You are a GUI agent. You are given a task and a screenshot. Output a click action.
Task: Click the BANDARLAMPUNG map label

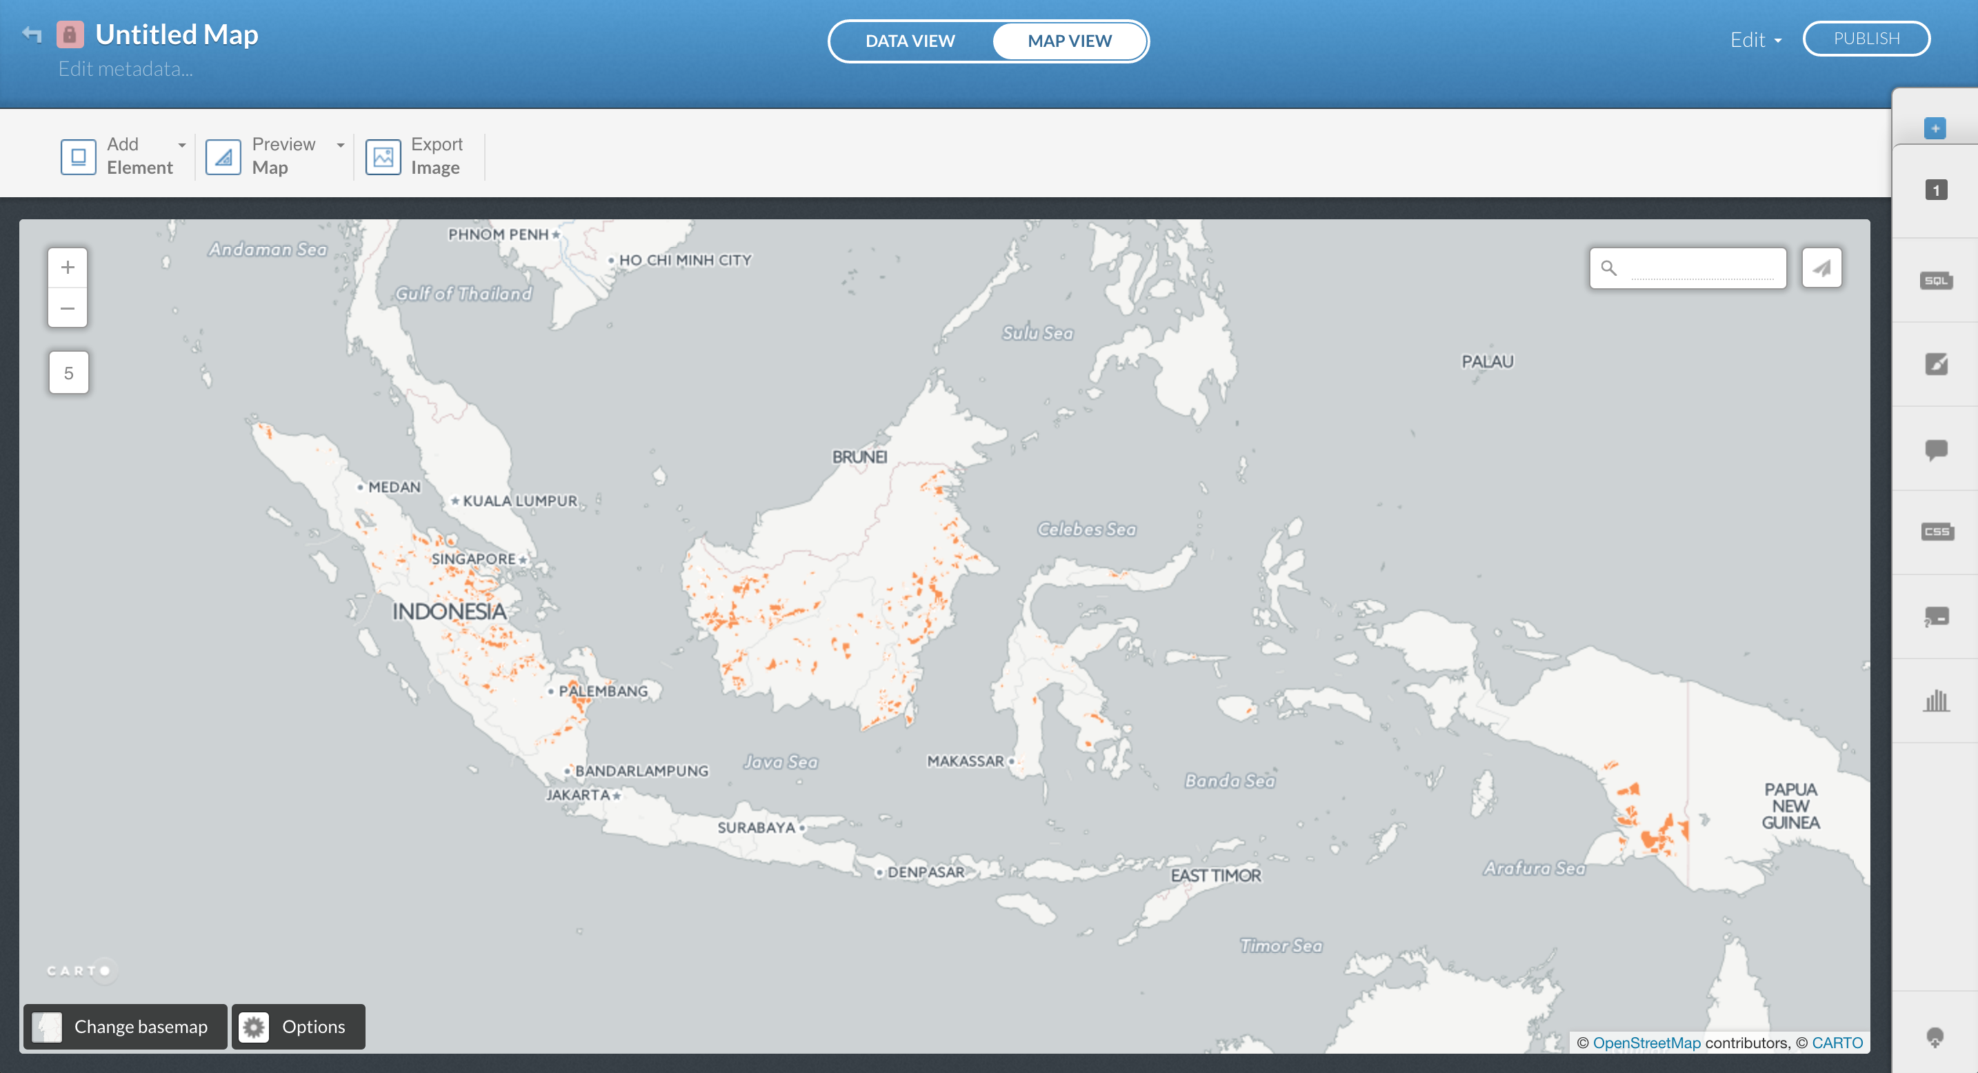point(642,770)
